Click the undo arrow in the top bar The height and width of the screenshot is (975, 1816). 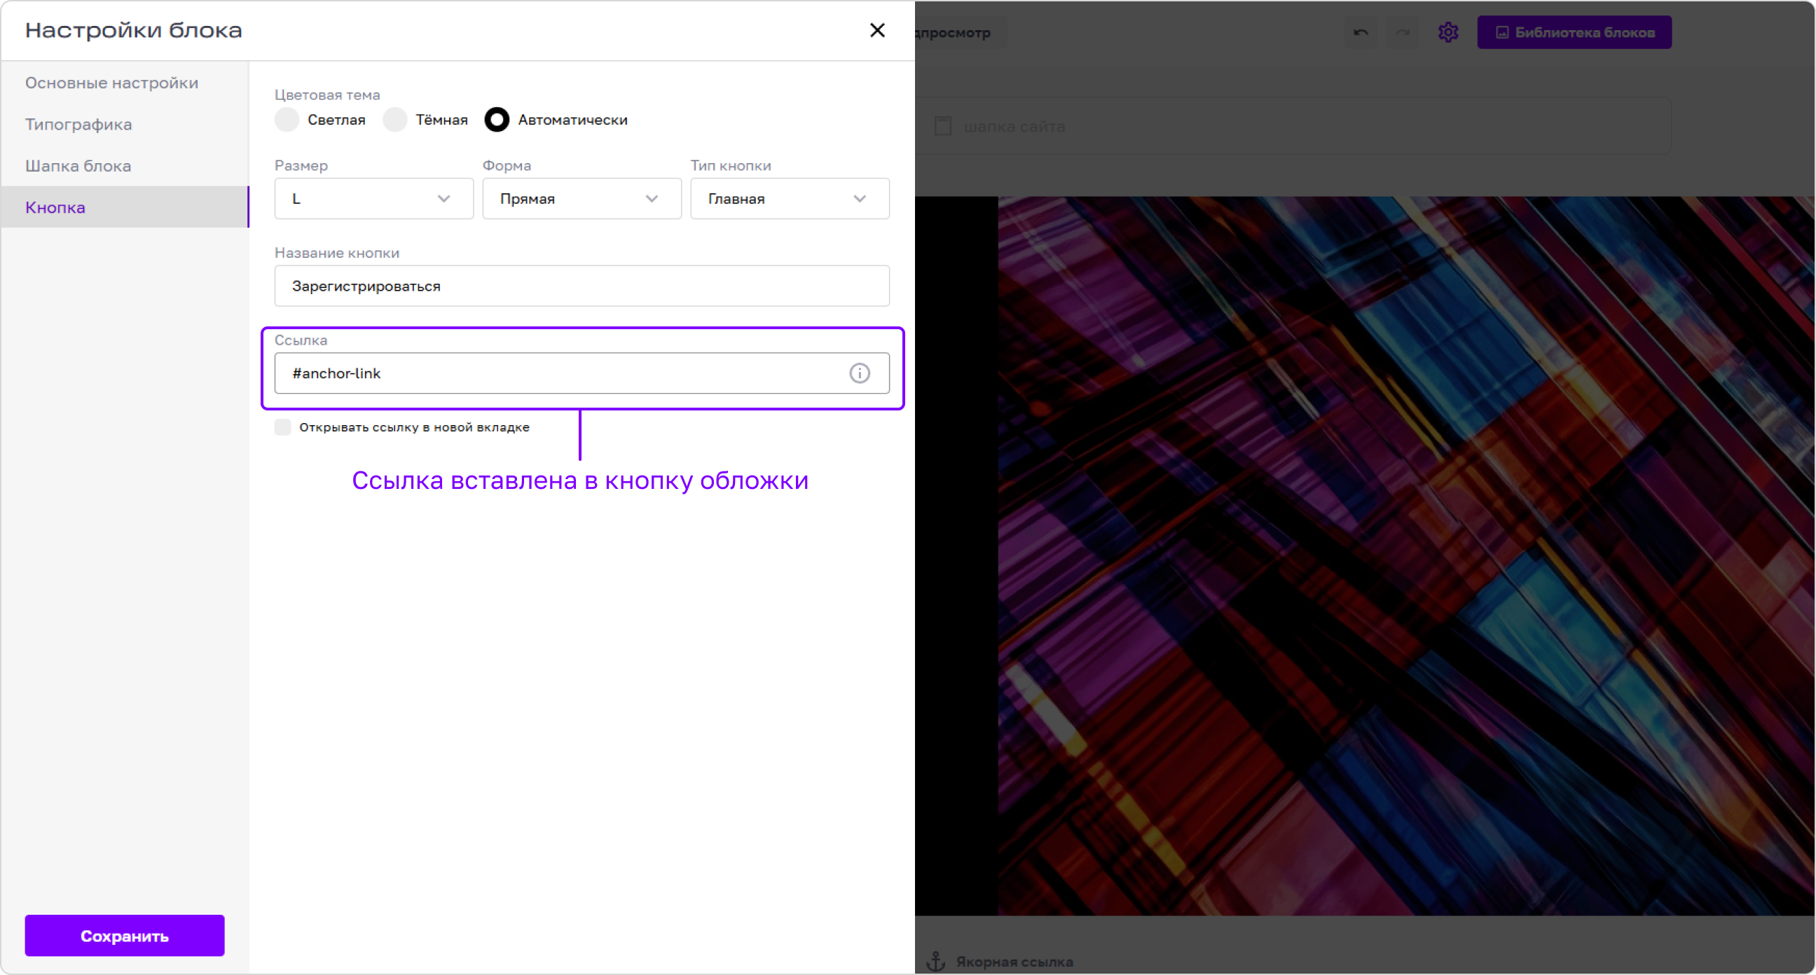(x=1361, y=32)
